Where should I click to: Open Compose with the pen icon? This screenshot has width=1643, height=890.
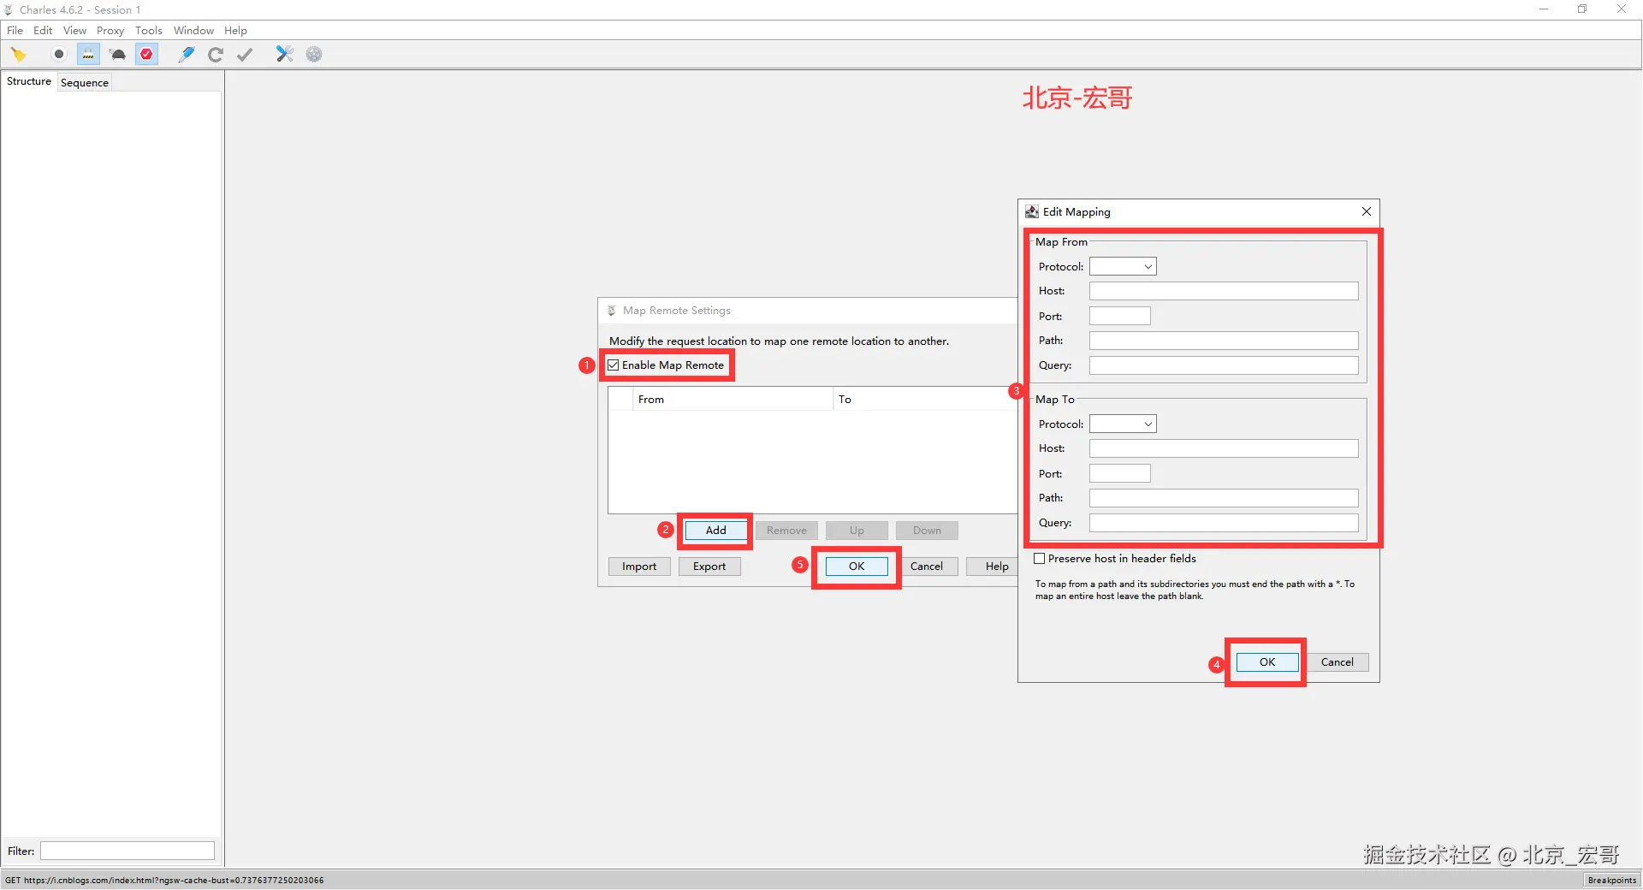click(186, 55)
